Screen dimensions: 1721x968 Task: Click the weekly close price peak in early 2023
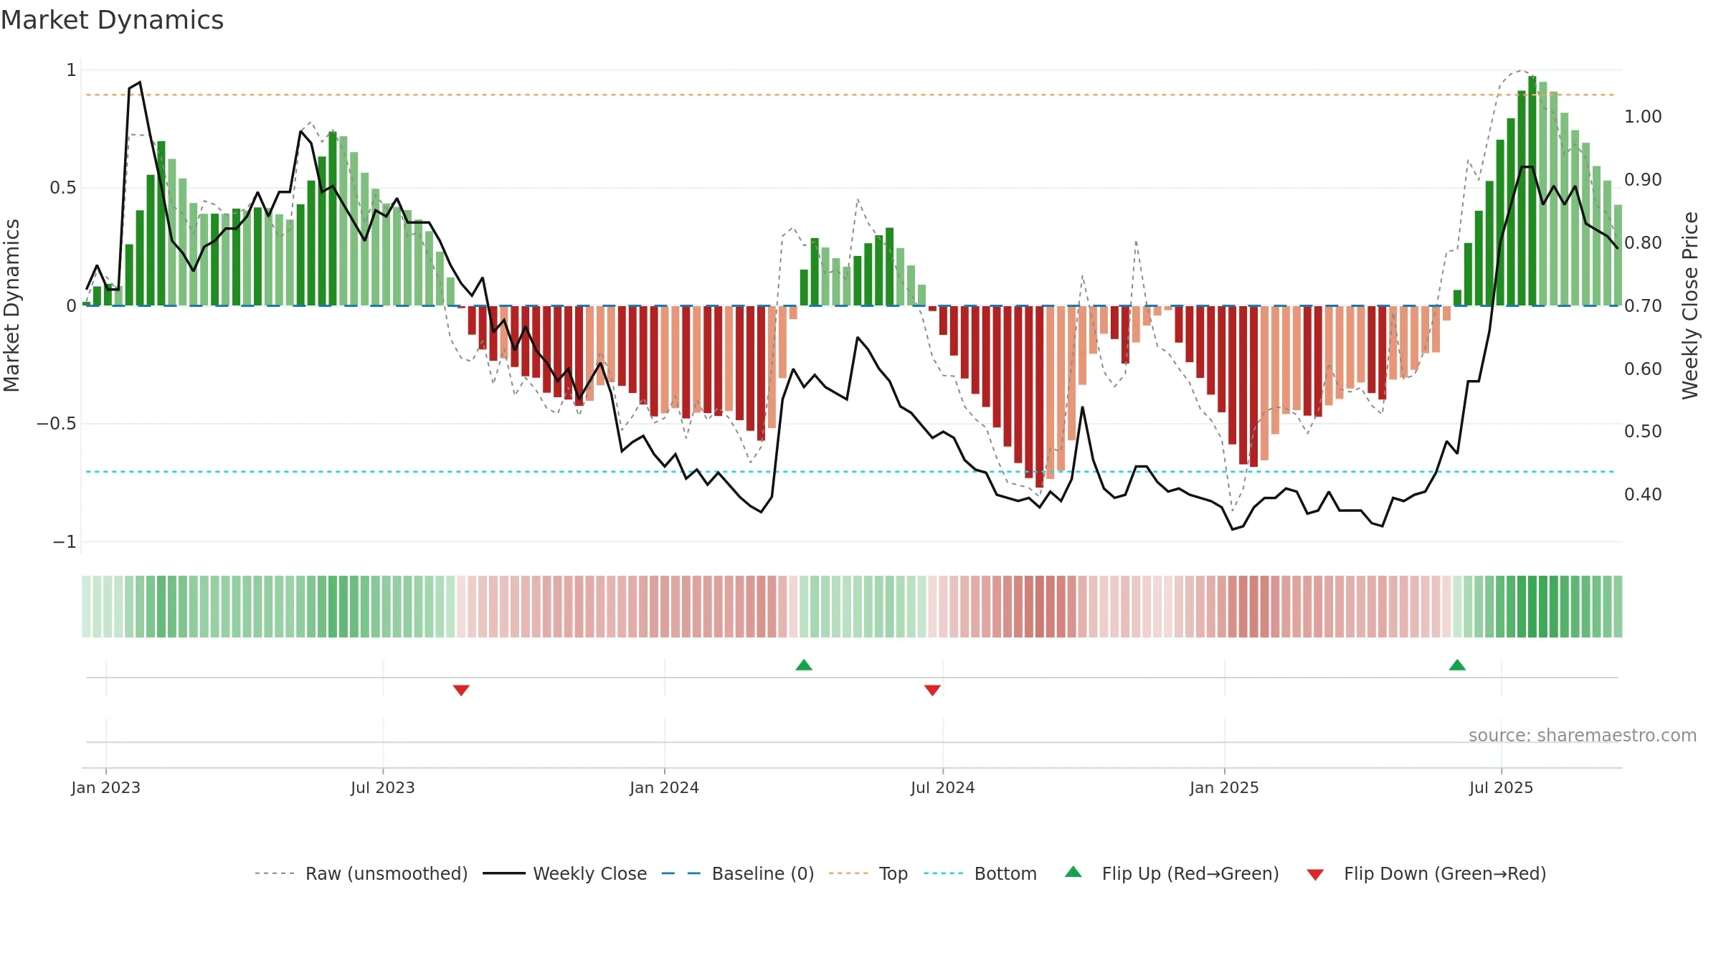(x=139, y=82)
